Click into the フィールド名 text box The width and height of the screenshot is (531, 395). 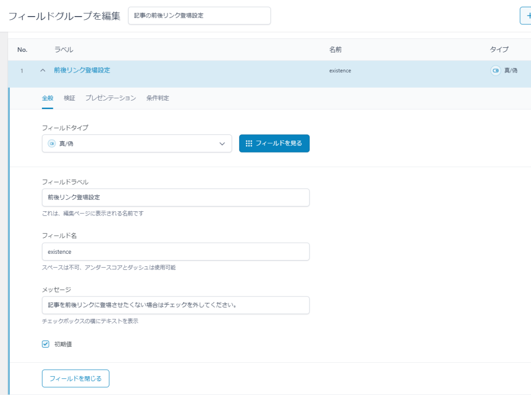pos(175,252)
